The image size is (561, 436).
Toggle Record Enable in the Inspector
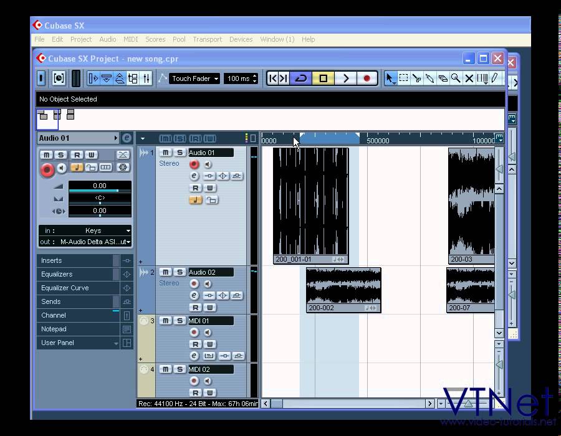[47, 169]
